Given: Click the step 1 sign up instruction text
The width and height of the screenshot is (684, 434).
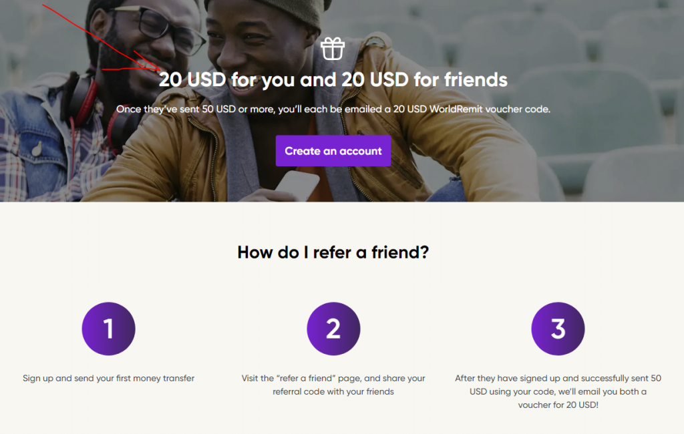Looking at the screenshot, I should [108, 378].
